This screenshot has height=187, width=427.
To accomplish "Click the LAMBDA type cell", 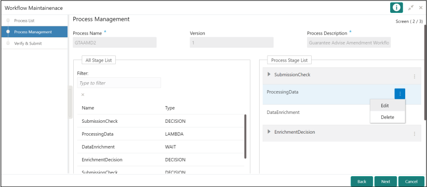I will 175,134.
